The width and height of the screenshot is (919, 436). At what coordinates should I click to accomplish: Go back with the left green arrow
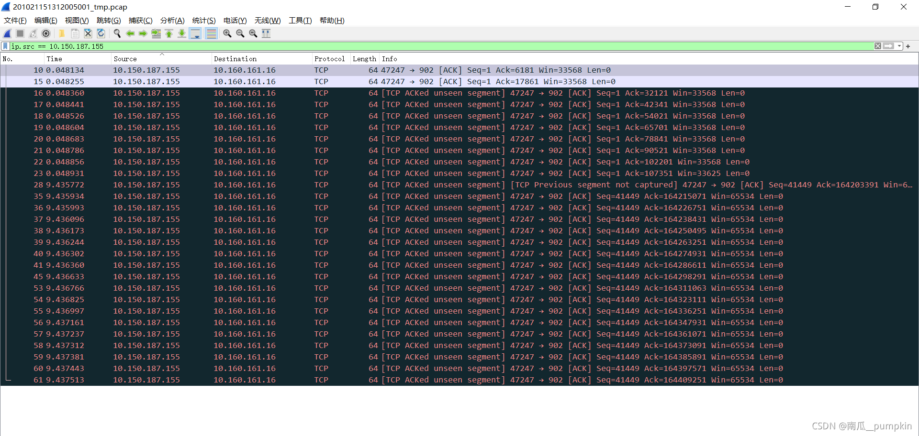pos(130,33)
